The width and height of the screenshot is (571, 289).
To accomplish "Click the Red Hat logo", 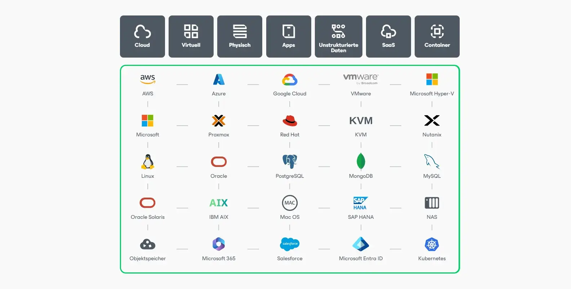I will 290,121.
